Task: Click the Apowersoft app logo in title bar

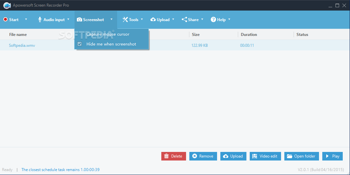Action: 7,5
